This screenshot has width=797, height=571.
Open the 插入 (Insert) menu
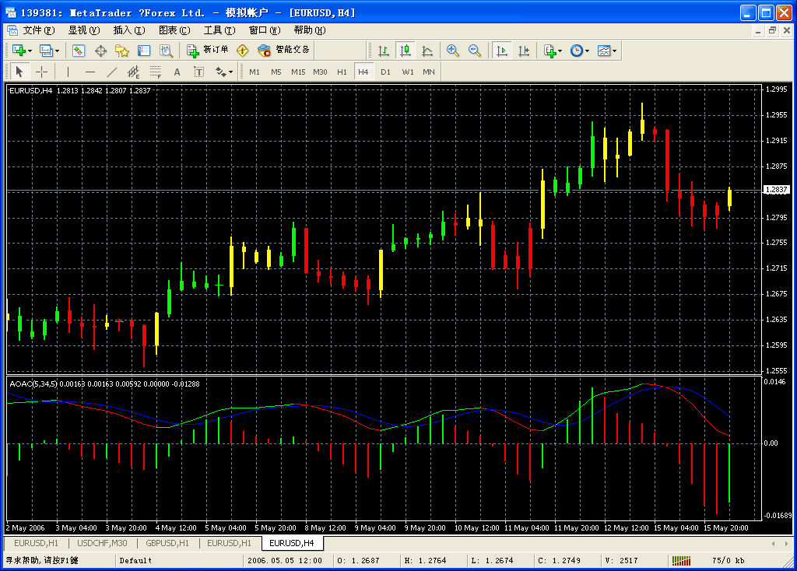point(128,30)
